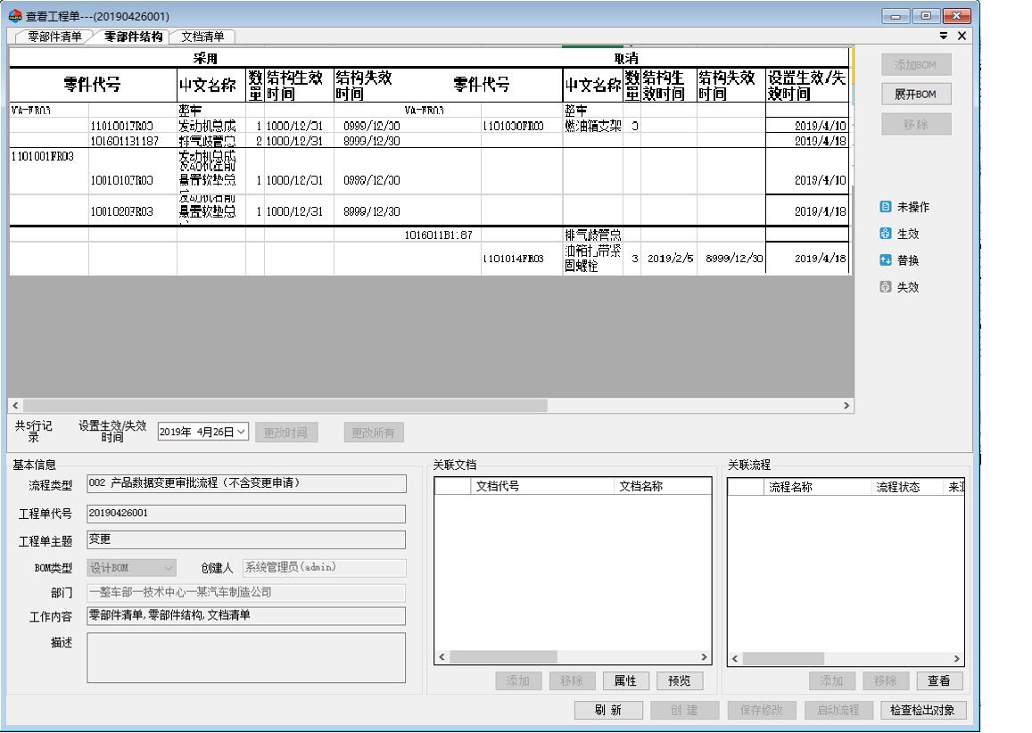Click the 工作内容 field
Viewport: 1032px width, 733px height.
pyautogui.click(x=246, y=616)
